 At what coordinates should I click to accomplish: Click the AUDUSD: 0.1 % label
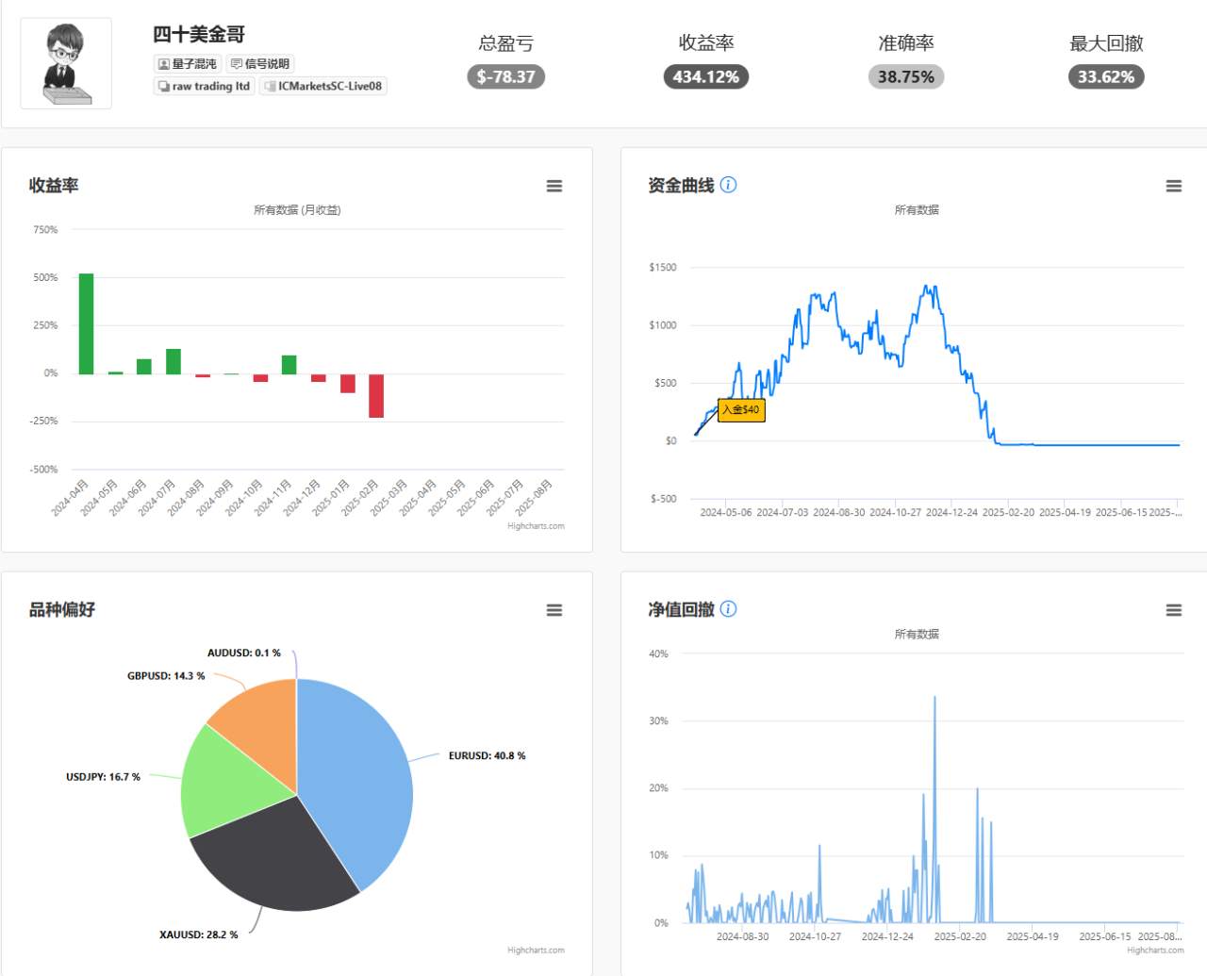[x=244, y=653]
